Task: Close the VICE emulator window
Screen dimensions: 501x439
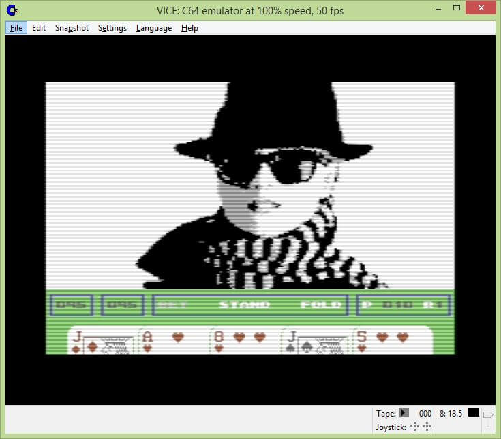Action: coord(481,7)
